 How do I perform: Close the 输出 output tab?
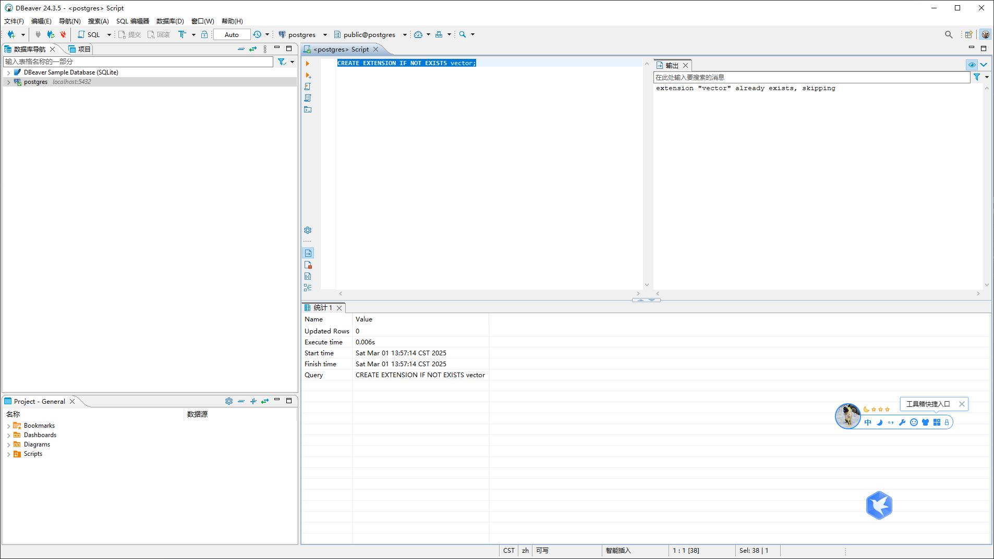point(686,65)
